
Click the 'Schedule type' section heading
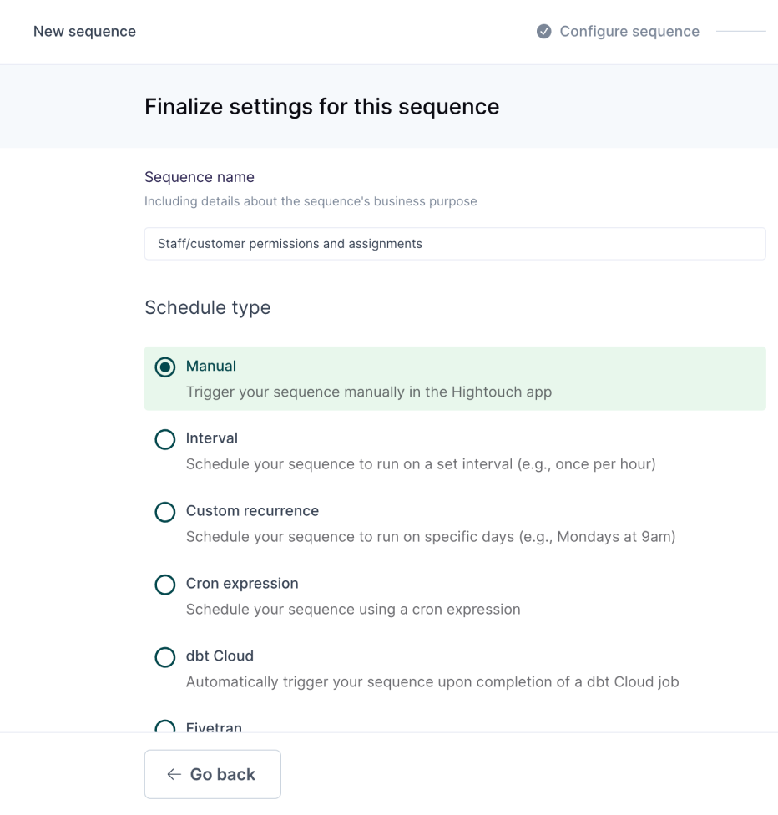207,307
